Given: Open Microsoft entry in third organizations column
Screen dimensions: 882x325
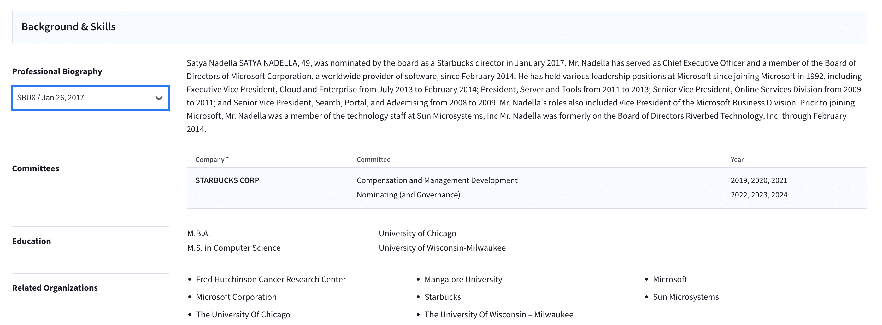Looking at the screenshot, I should tap(670, 279).
